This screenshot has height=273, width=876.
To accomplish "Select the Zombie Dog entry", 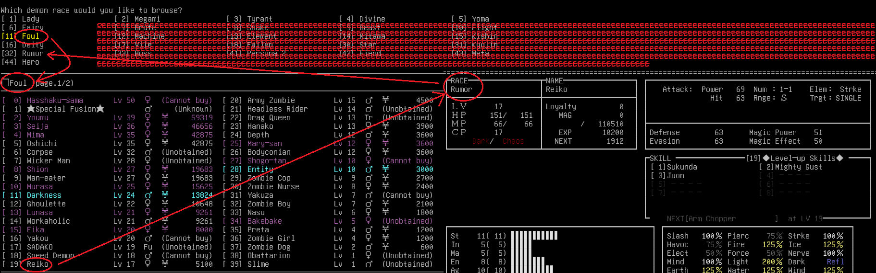I will point(328,247).
